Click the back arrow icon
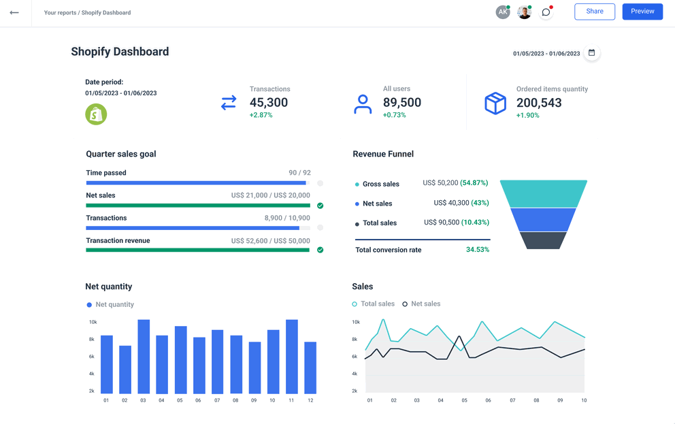The height and width of the screenshot is (424, 675). point(15,12)
